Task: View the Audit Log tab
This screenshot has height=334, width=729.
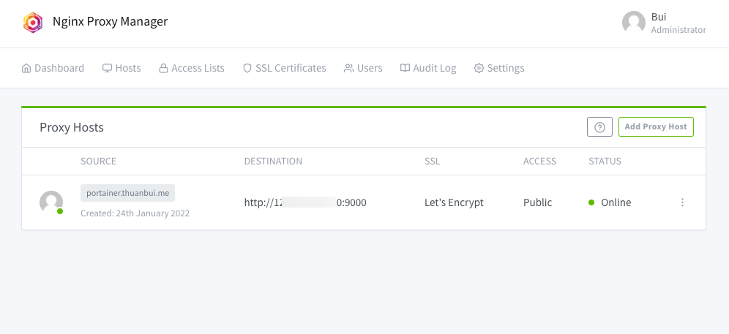Action: (x=428, y=68)
